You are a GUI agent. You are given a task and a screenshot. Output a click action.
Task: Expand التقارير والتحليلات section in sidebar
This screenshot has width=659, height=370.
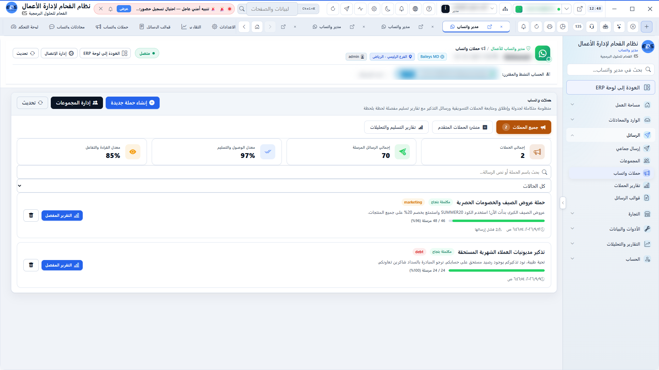click(611, 244)
